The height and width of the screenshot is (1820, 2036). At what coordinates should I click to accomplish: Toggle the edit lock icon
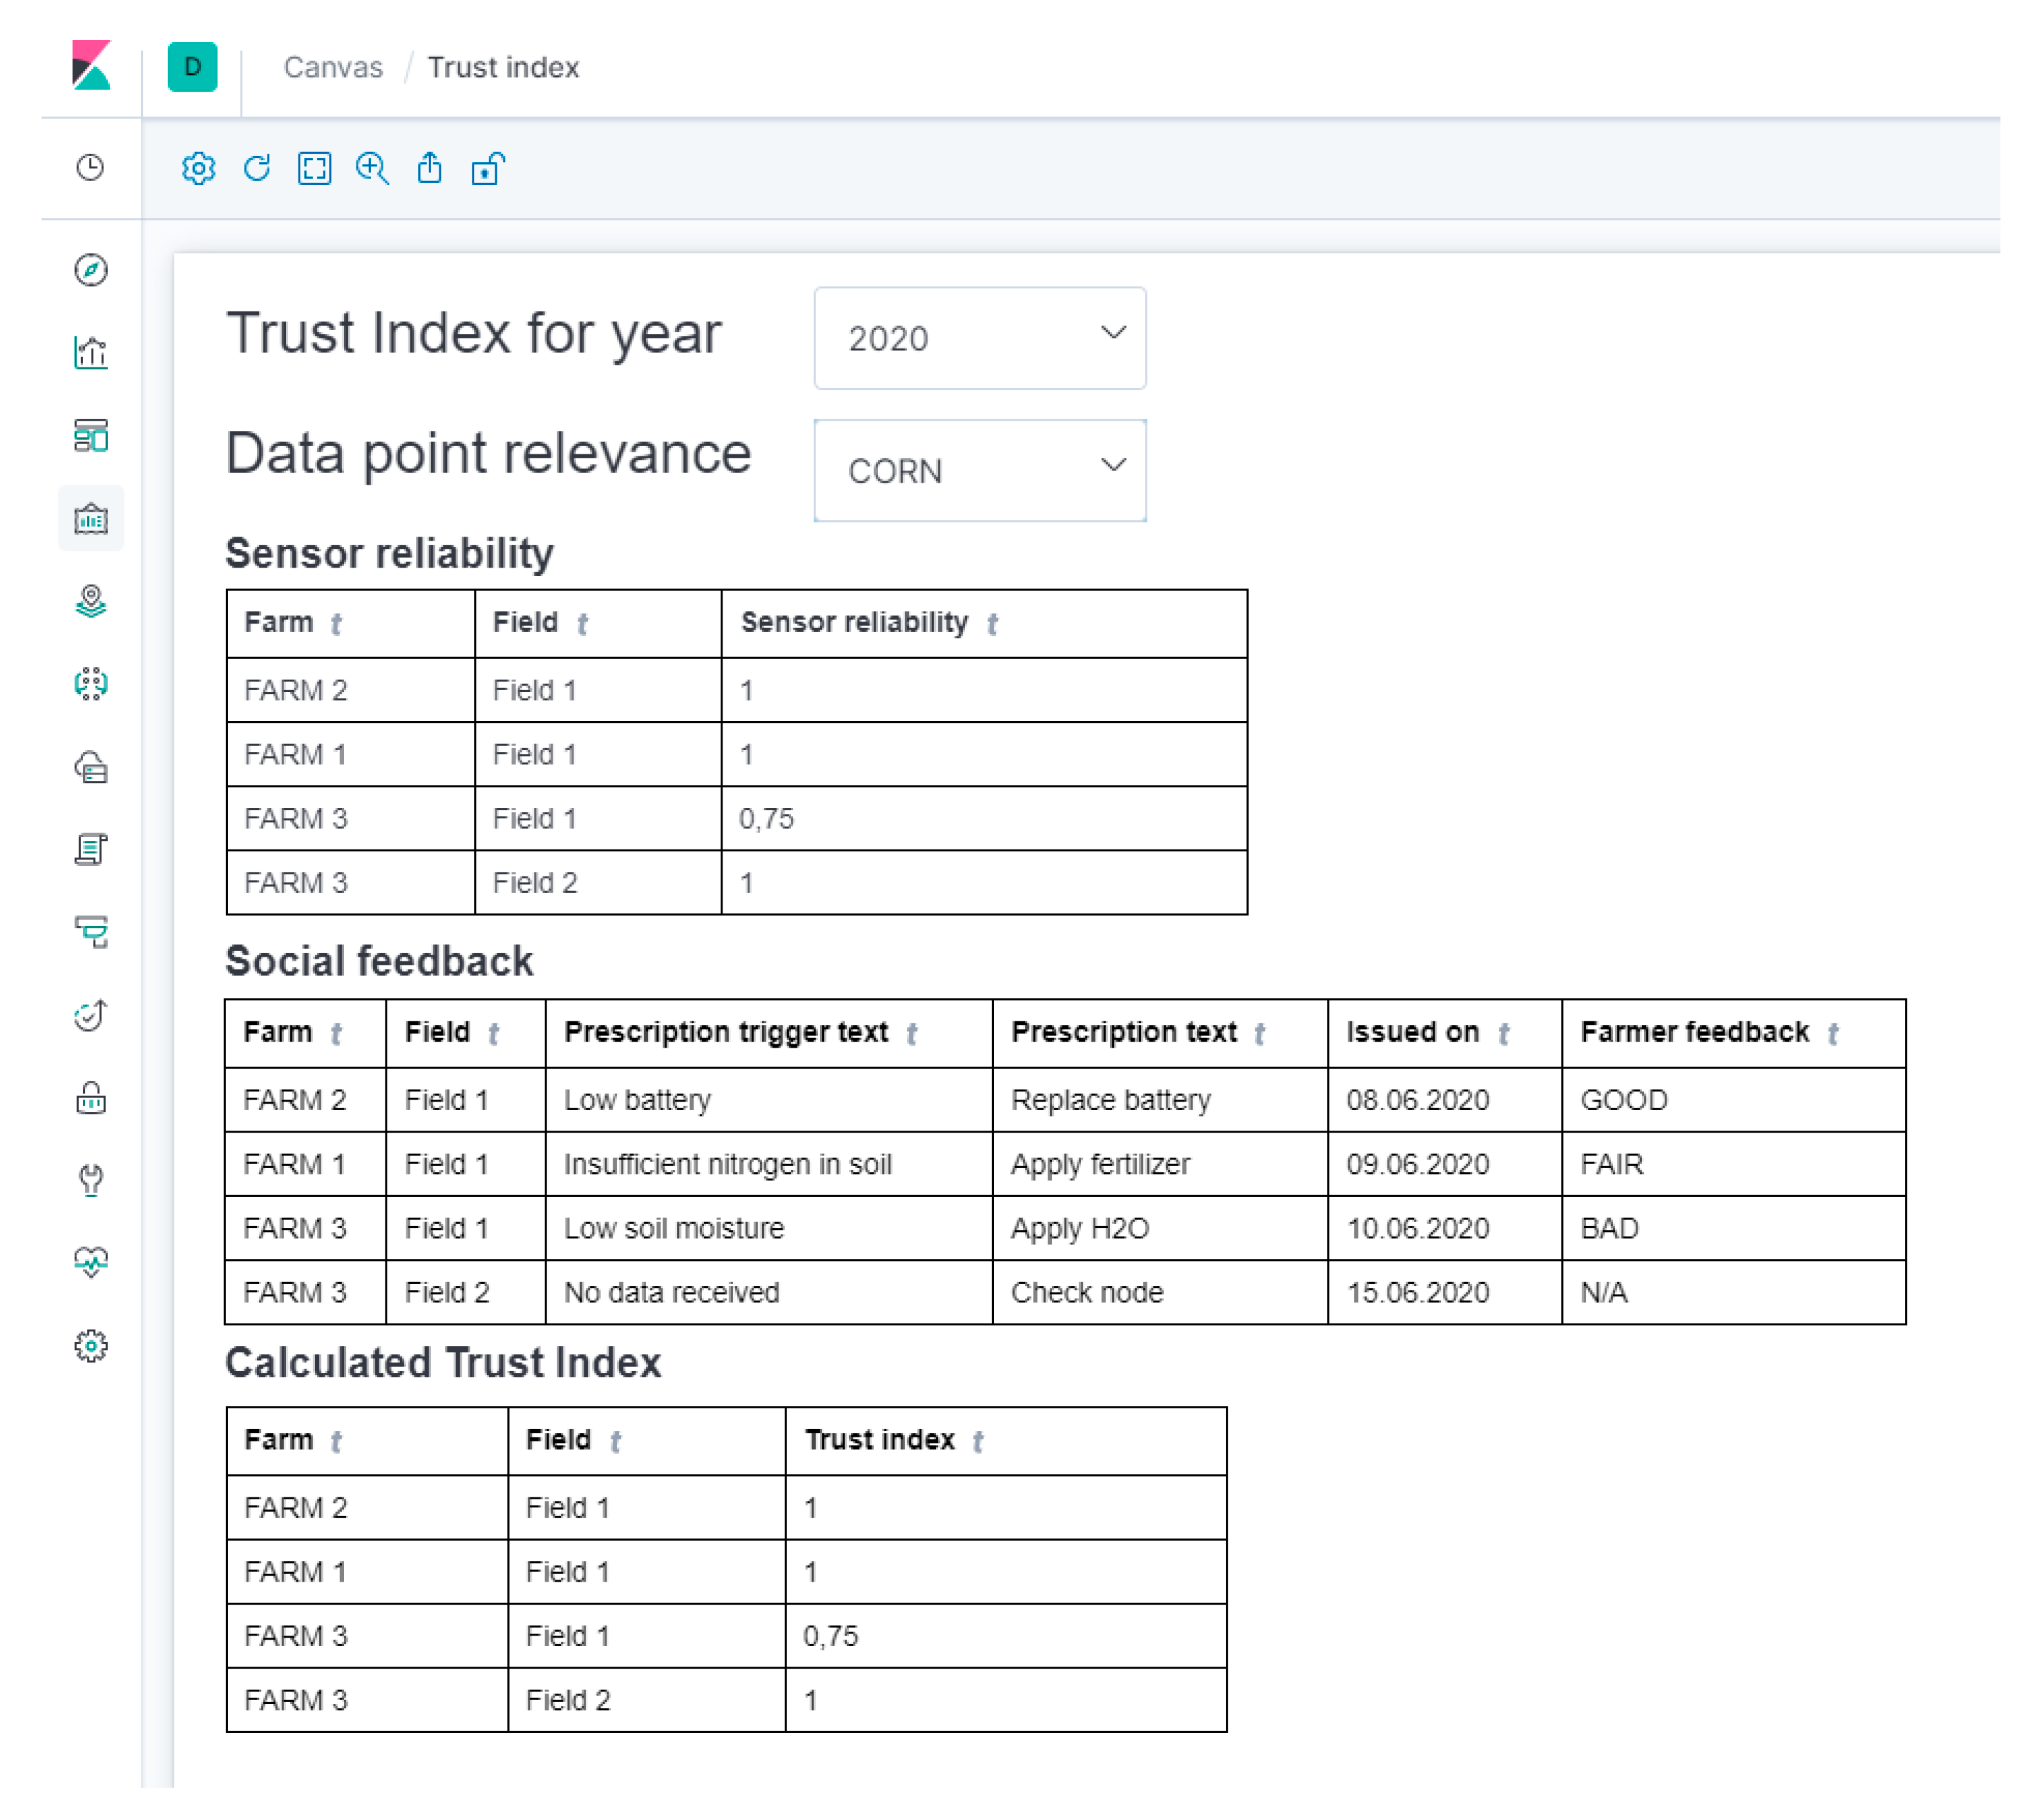pyautogui.click(x=487, y=168)
